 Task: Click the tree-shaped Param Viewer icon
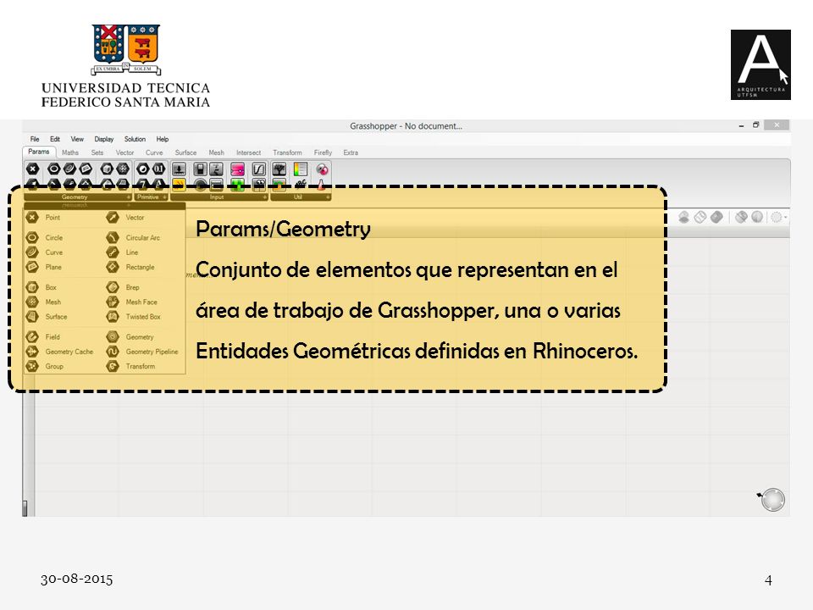[279, 169]
